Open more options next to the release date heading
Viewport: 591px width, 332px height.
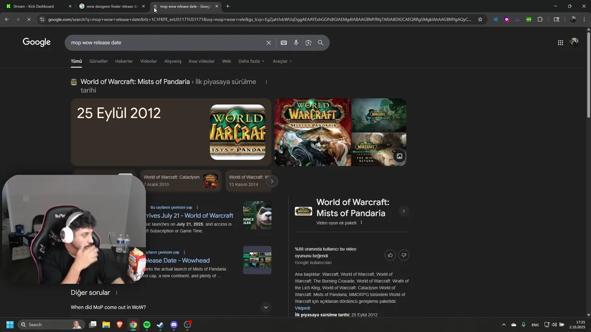(x=266, y=82)
